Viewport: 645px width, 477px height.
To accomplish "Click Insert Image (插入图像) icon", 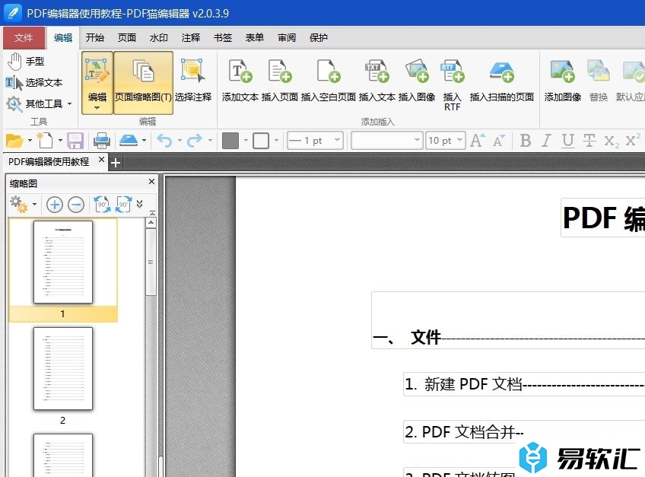I will click(x=417, y=72).
